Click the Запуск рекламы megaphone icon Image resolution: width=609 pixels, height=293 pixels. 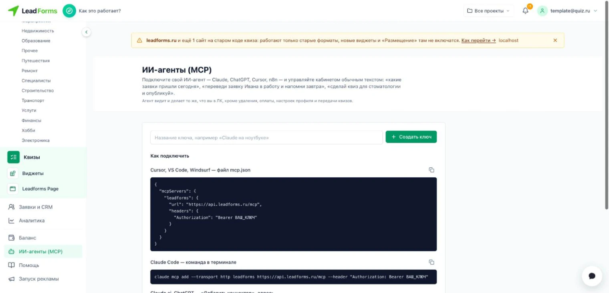click(11, 279)
